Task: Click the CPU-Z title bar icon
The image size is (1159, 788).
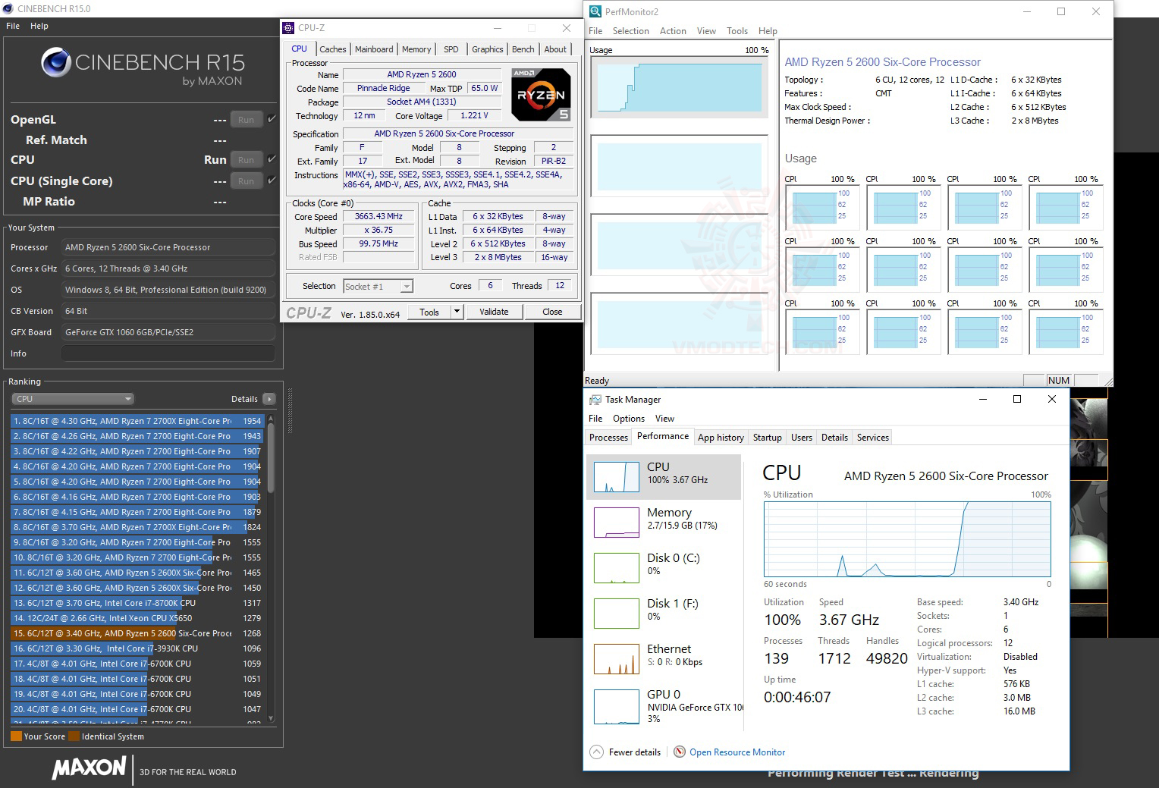Action: coord(288,28)
